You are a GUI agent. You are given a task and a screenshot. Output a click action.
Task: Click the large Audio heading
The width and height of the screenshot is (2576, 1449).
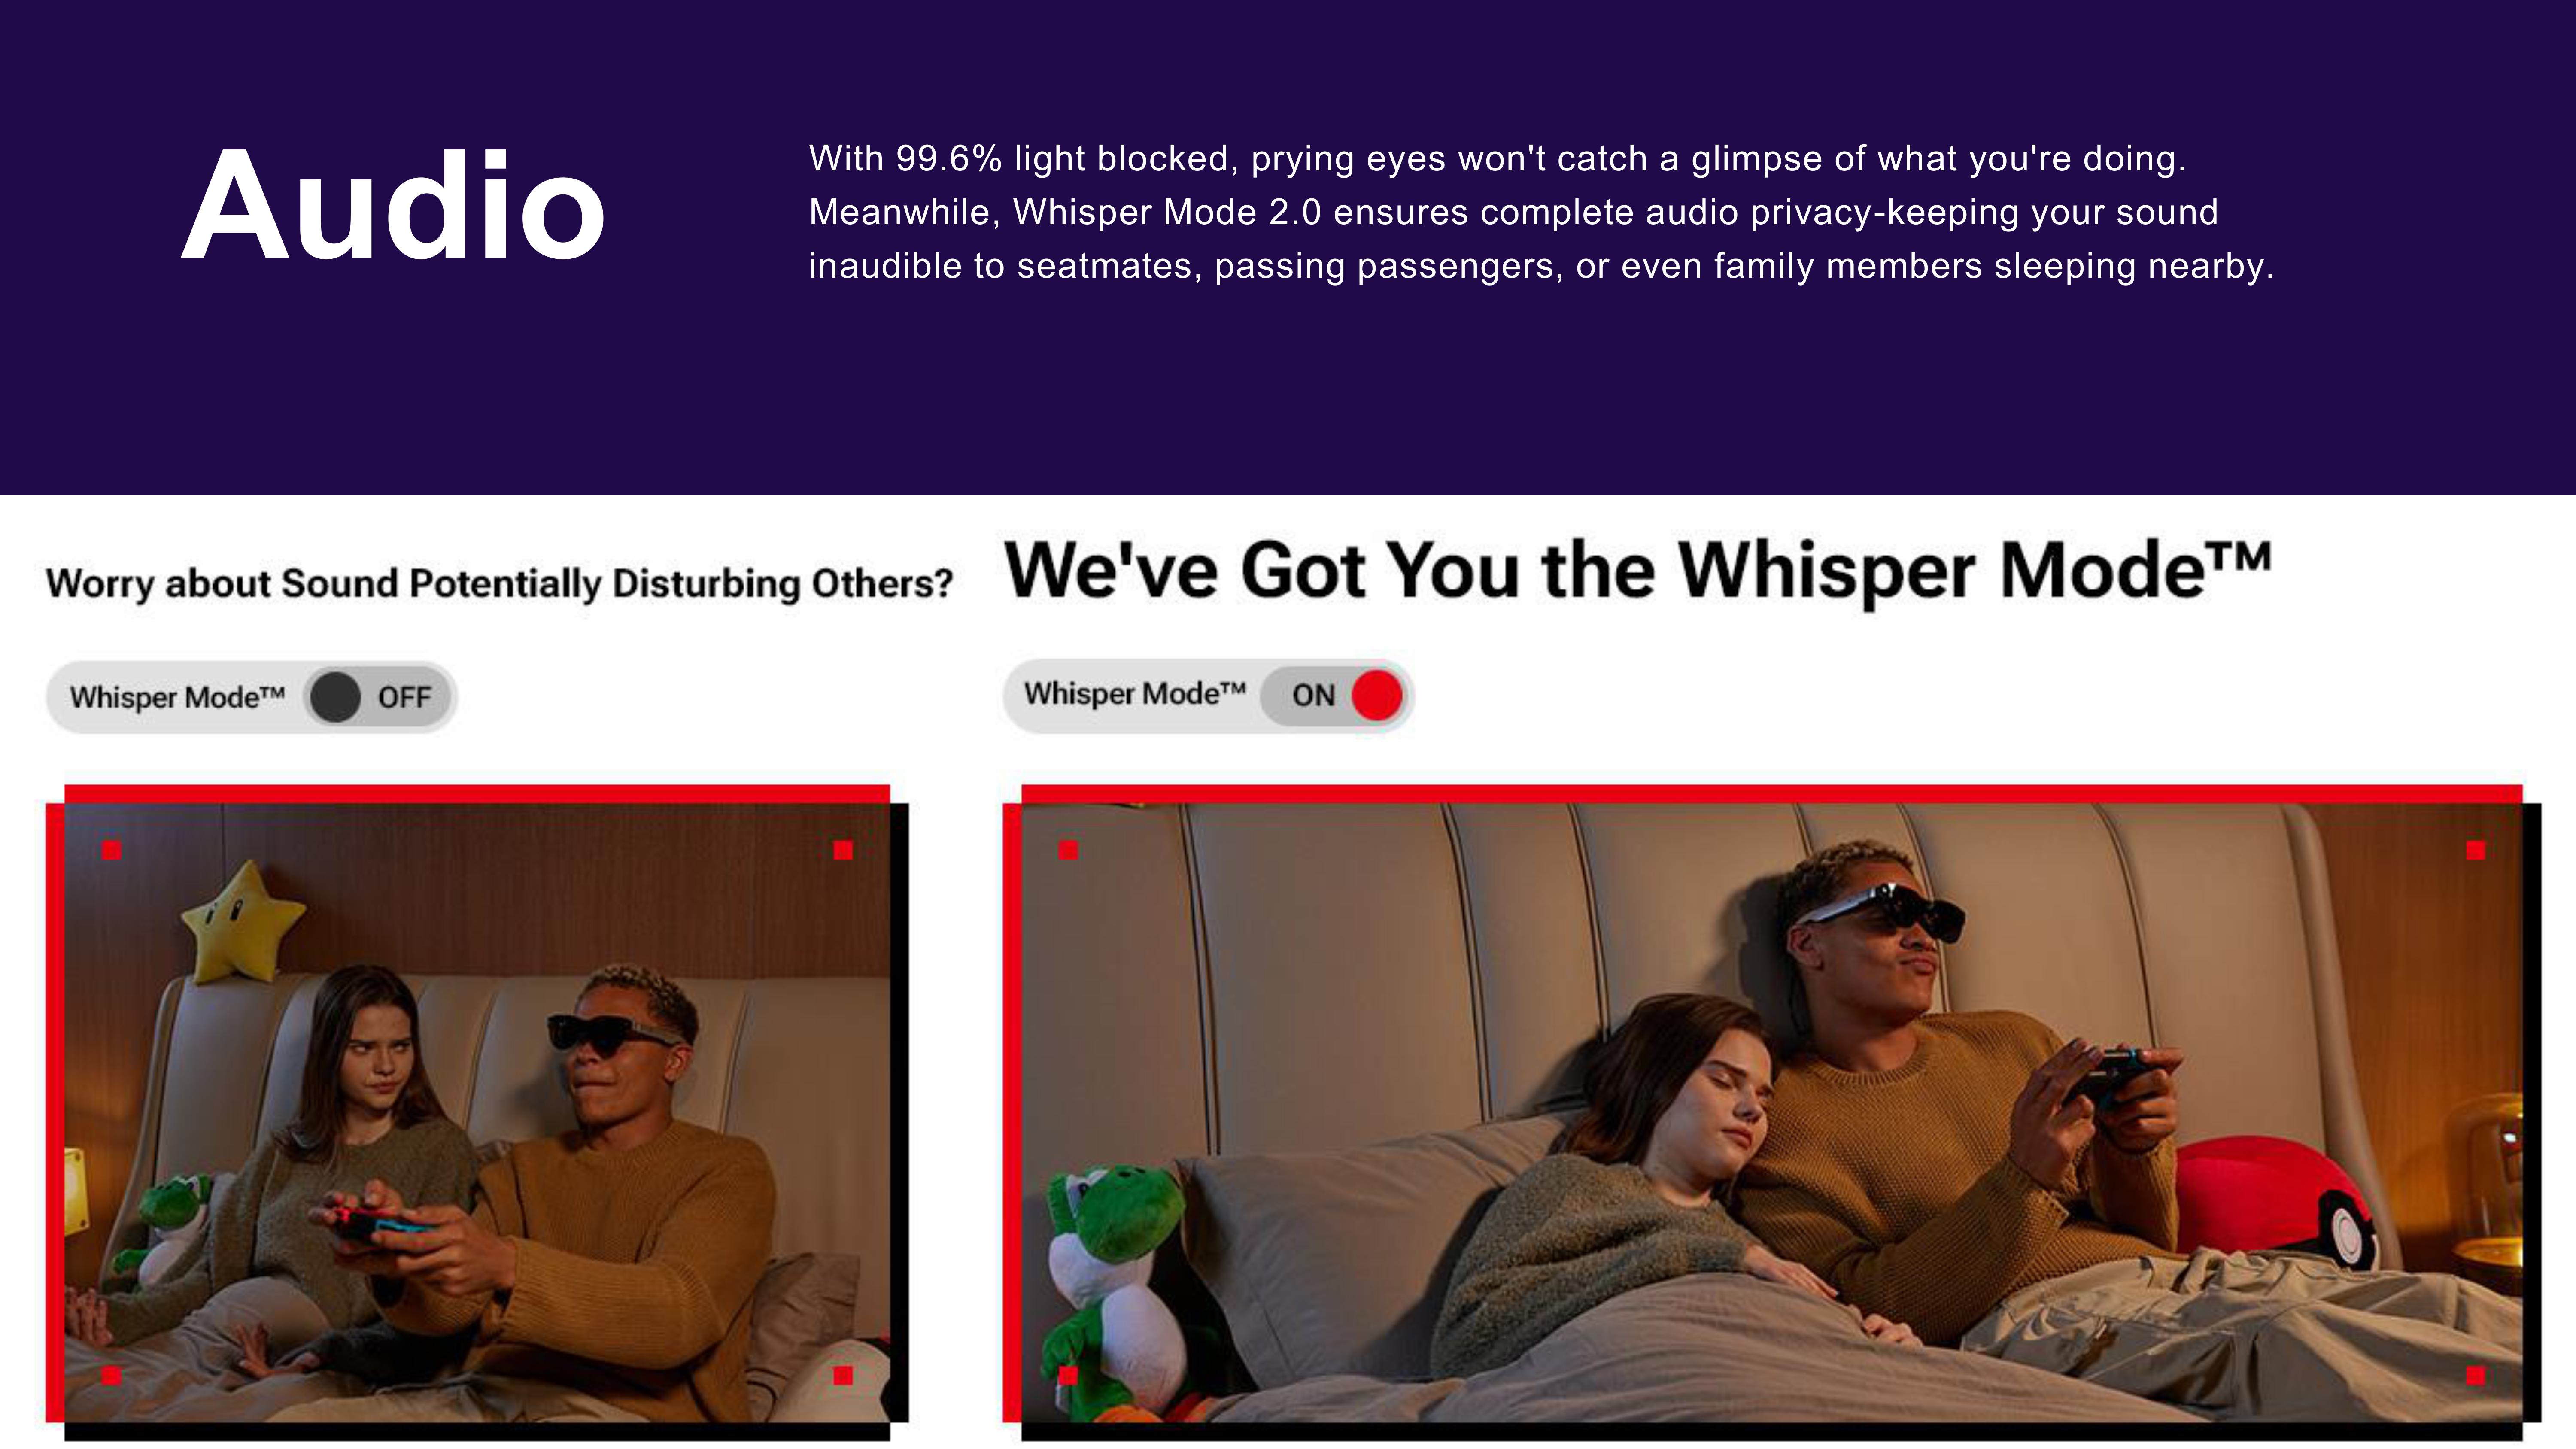tap(394, 207)
